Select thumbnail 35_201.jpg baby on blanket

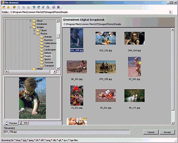pos(106,96)
